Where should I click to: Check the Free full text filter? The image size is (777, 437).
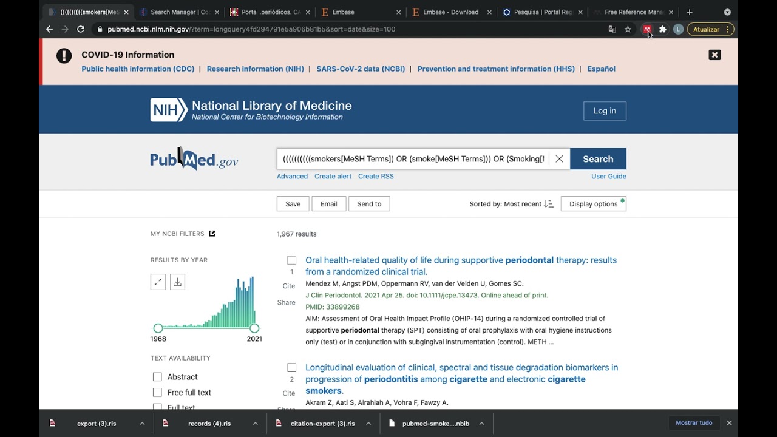[158, 393]
